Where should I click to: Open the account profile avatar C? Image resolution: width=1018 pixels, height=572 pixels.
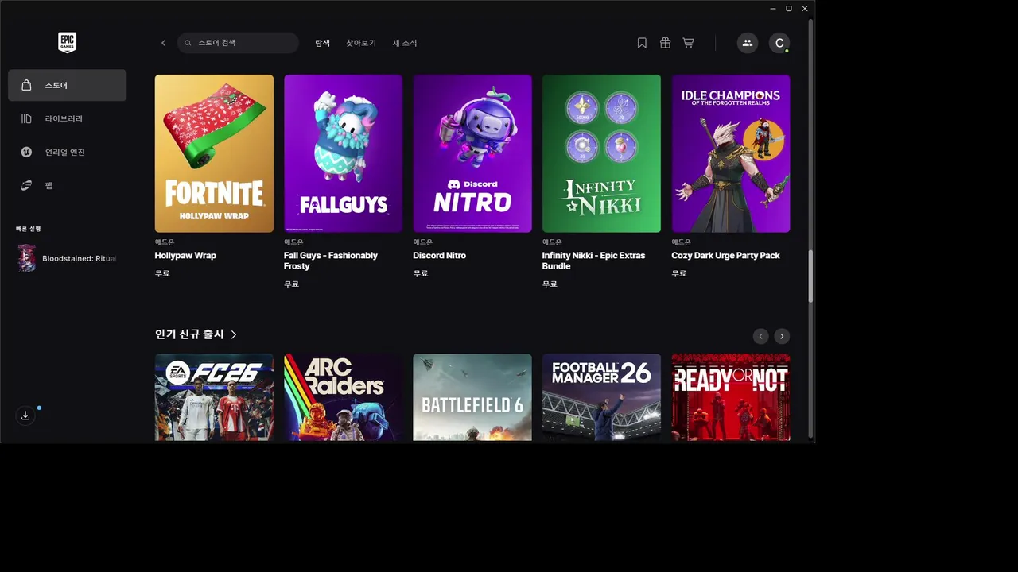tap(779, 43)
